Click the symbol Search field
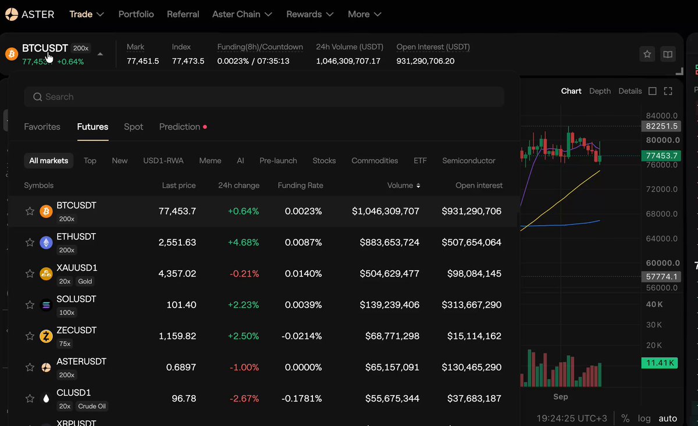Image resolution: width=698 pixels, height=426 pixels. tap(264, 97)
